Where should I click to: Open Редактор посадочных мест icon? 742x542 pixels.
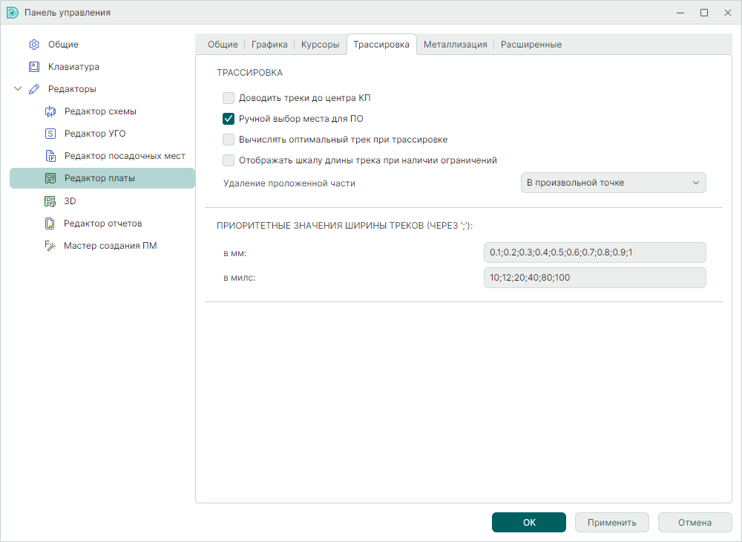tap(50, 156)
